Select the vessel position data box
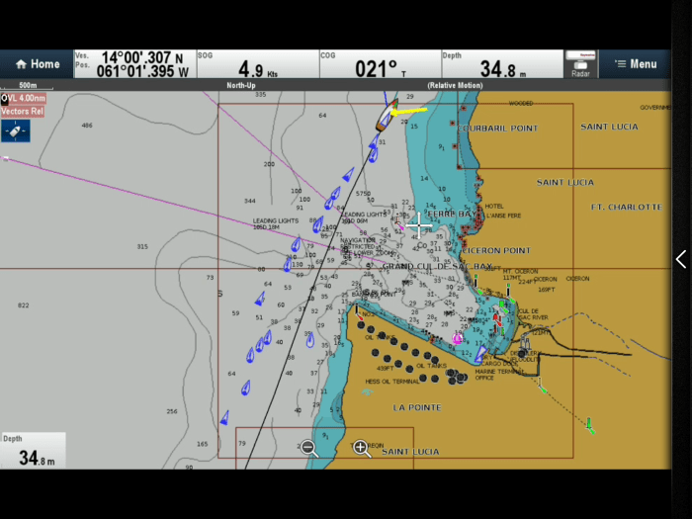The width and height of the screenshot is (692, 519). [x=133, y=64]
